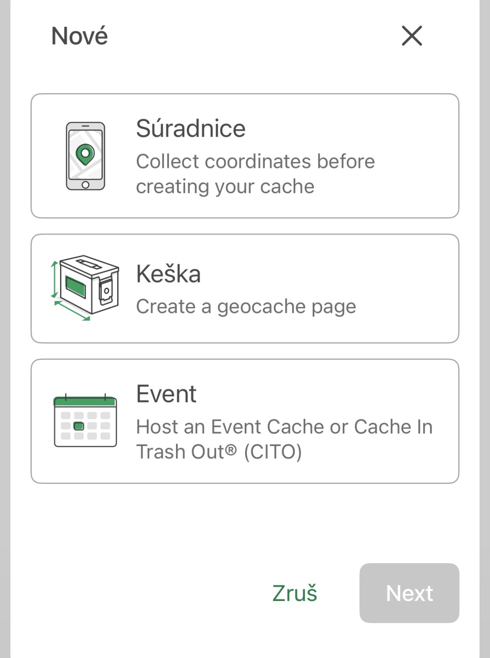Screen dimensions: 490x658
Task: Tap the home button on the phone icon
Action: point(85,185)
